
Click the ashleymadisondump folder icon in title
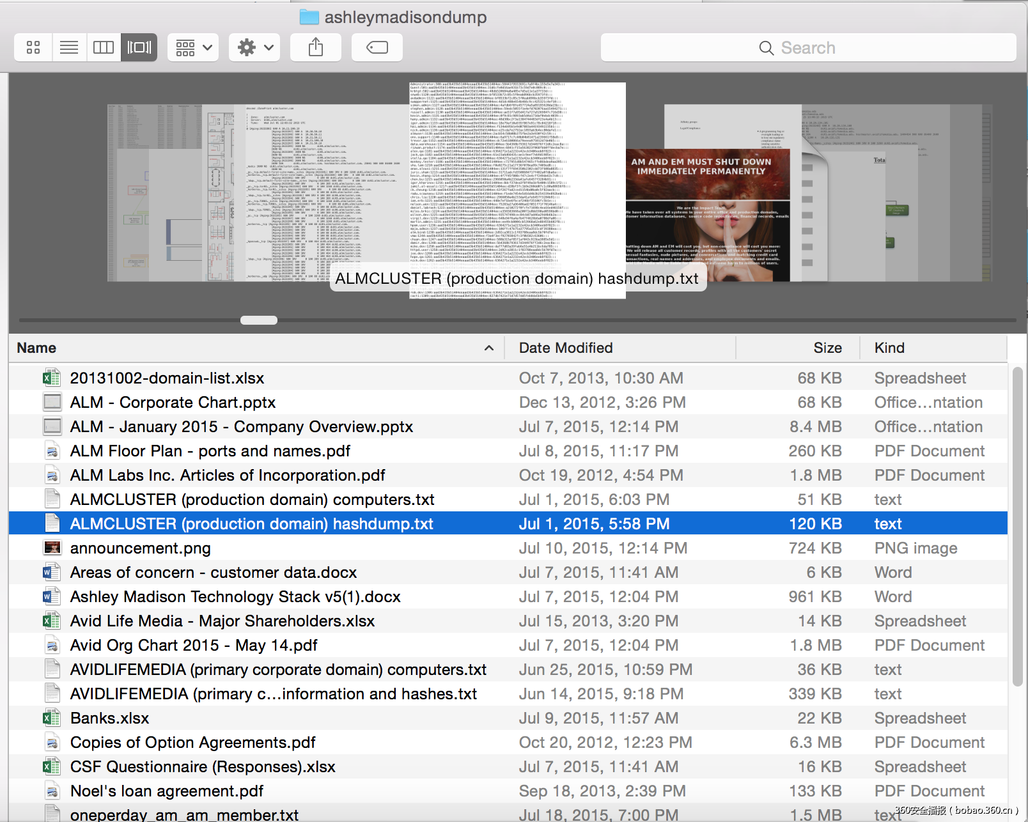(309, 17)
